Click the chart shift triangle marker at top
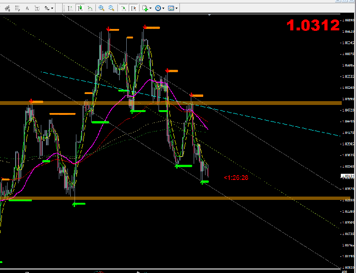The image size is (356, 273). click(x=209, y=15)
